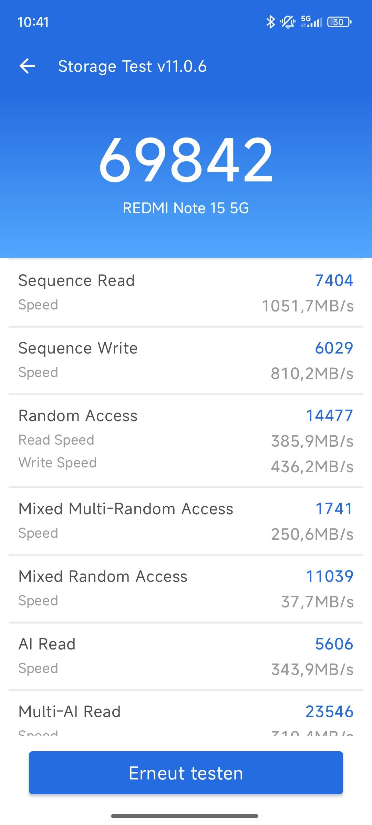
Task: Tap the REDMI Note 15 5G label
Action: 186,208
